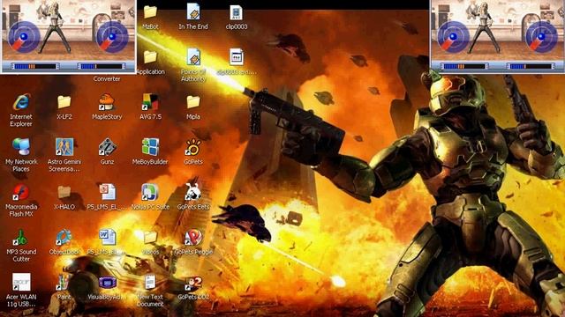Open the GoPets Eets shortcut
The width and height of the screenshot is (565, 317).
193,192
